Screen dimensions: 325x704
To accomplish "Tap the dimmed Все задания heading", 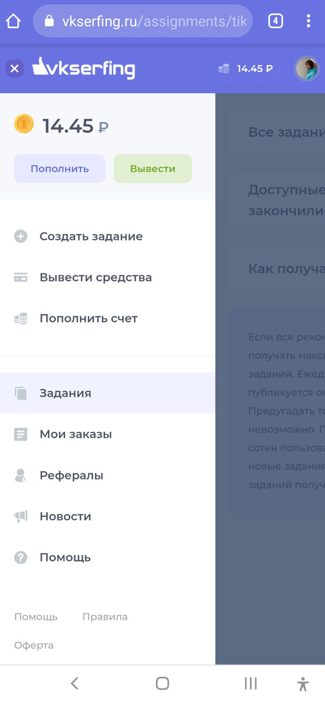I will pyautogui.click(x=286, y=133).
